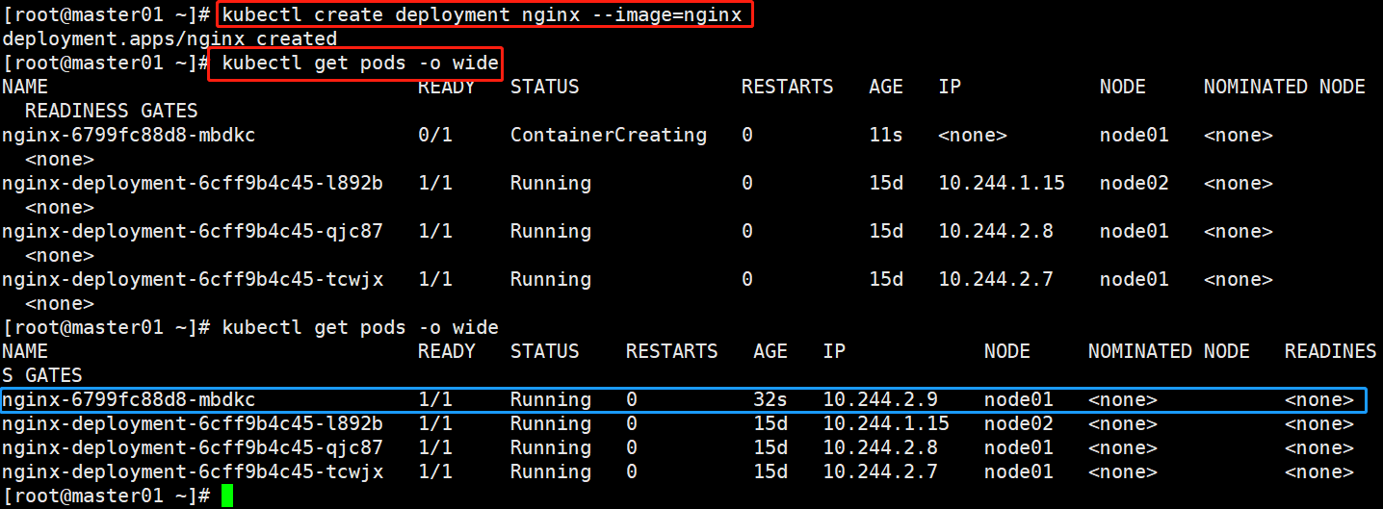Click the 'IP' header directly above '10.244.2.9'

[833, 351]
